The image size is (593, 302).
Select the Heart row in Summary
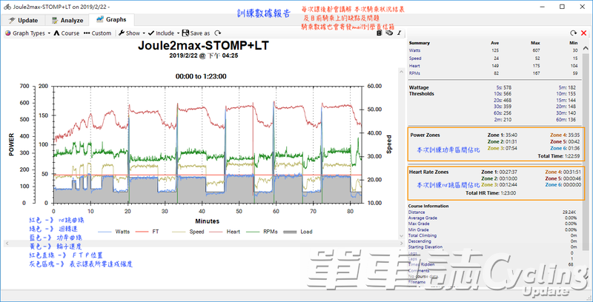[x=494, y=66]
